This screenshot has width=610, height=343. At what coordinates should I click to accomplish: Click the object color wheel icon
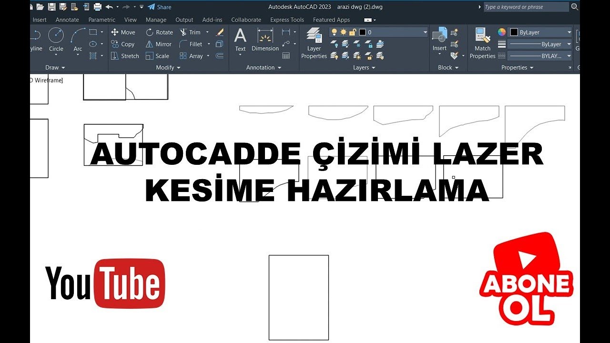pyautogui.click(x=501, y=32)
